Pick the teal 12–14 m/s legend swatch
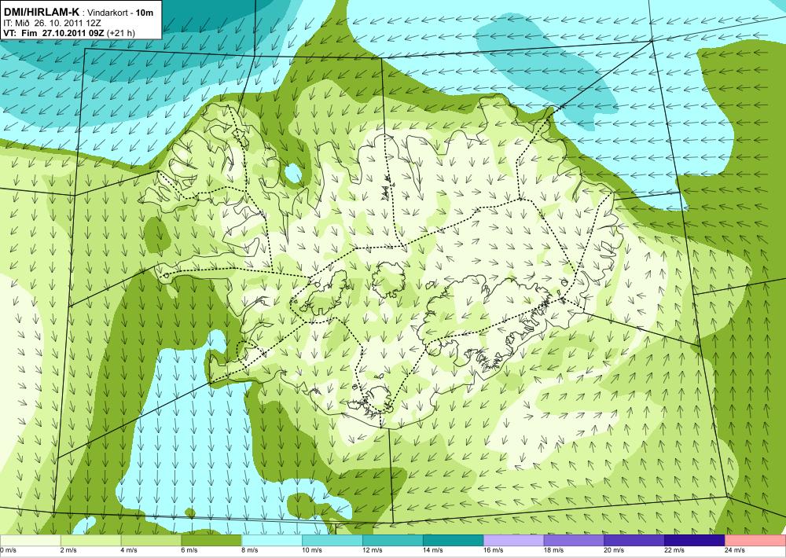This screenshot has width=786, height=558. coord(392,541)
